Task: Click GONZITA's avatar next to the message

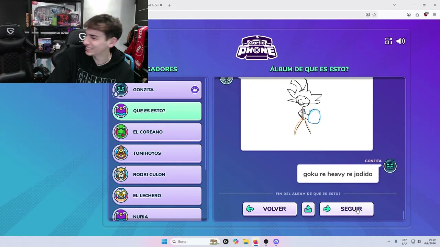Action: click(390, 166)
